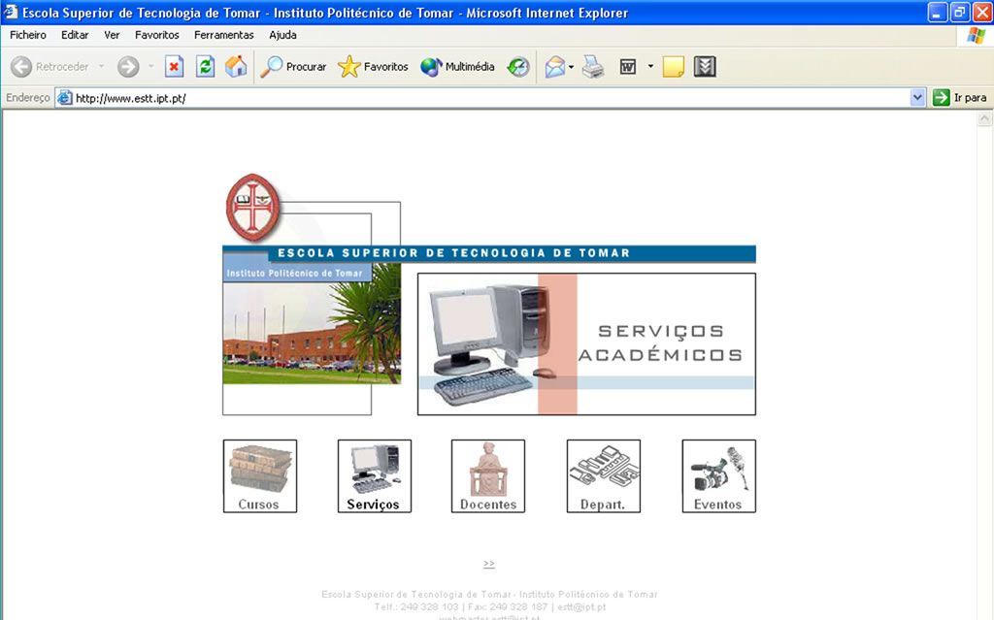This screenshot has height=620, width=994.
Task: Refresh the page with the Refresh icon
Action: 205,67
